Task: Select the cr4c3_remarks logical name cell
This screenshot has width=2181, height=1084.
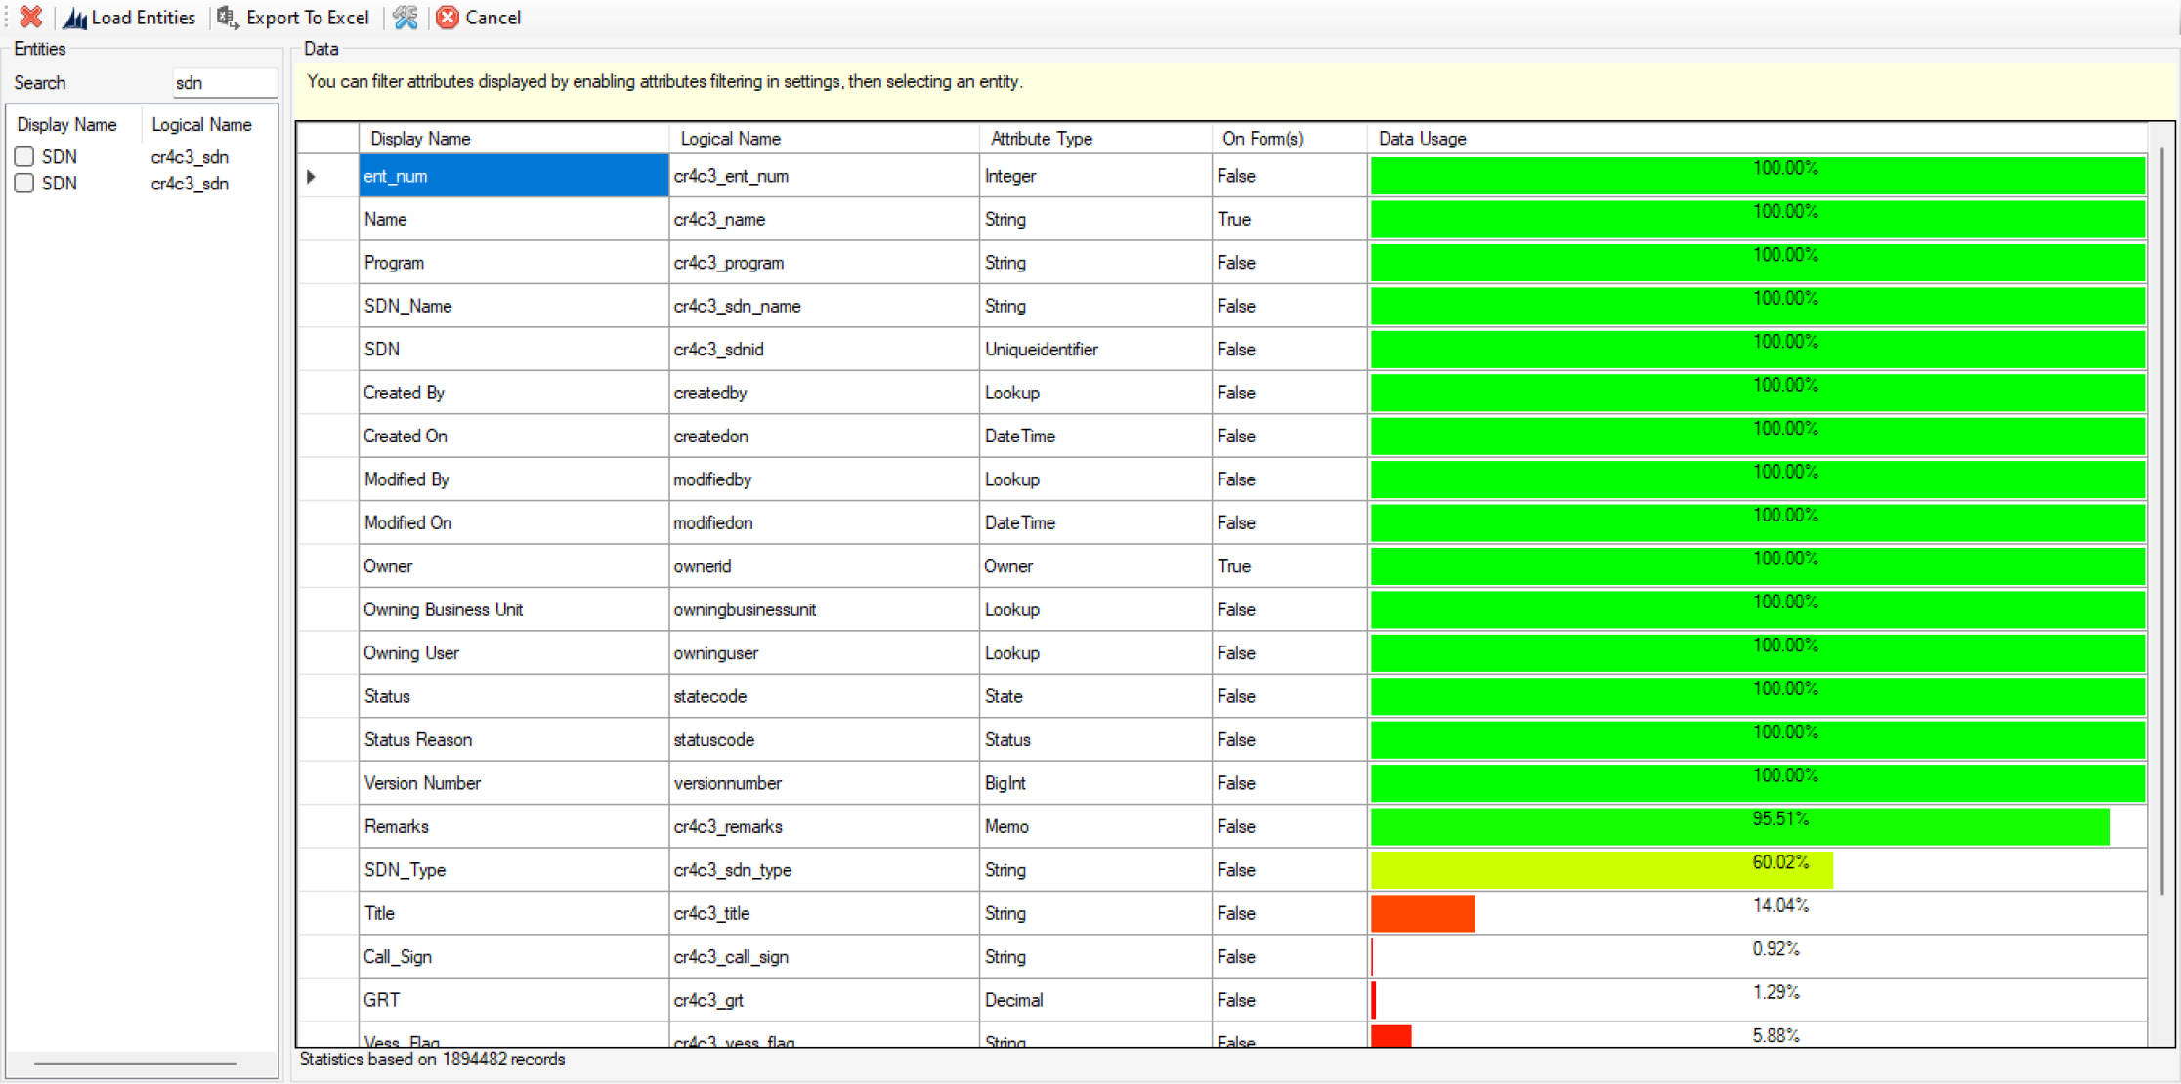Action: (x=727, y=827)
